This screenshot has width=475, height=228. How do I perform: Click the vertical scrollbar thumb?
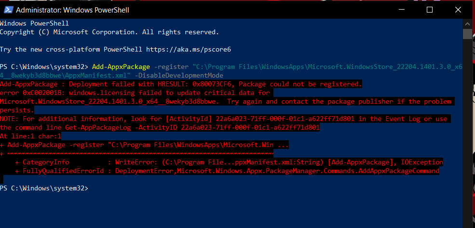coord(468,34)
